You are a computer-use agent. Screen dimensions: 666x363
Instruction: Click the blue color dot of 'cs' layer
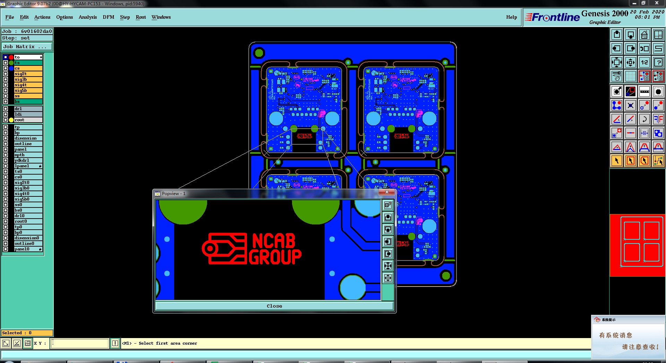click(x=11, y=68)
